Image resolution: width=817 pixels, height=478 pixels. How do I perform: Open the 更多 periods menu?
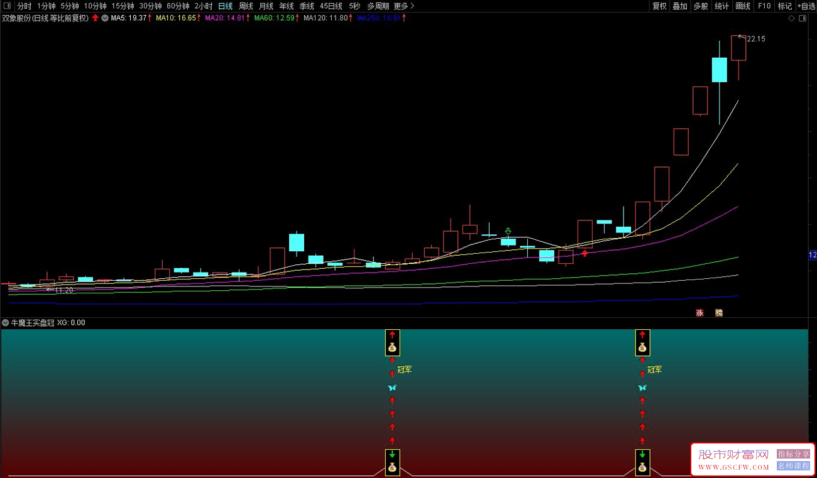pos(401,6)
